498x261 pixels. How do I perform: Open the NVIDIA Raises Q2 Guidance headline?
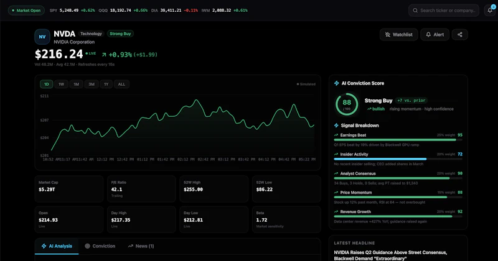pos(390,255)
